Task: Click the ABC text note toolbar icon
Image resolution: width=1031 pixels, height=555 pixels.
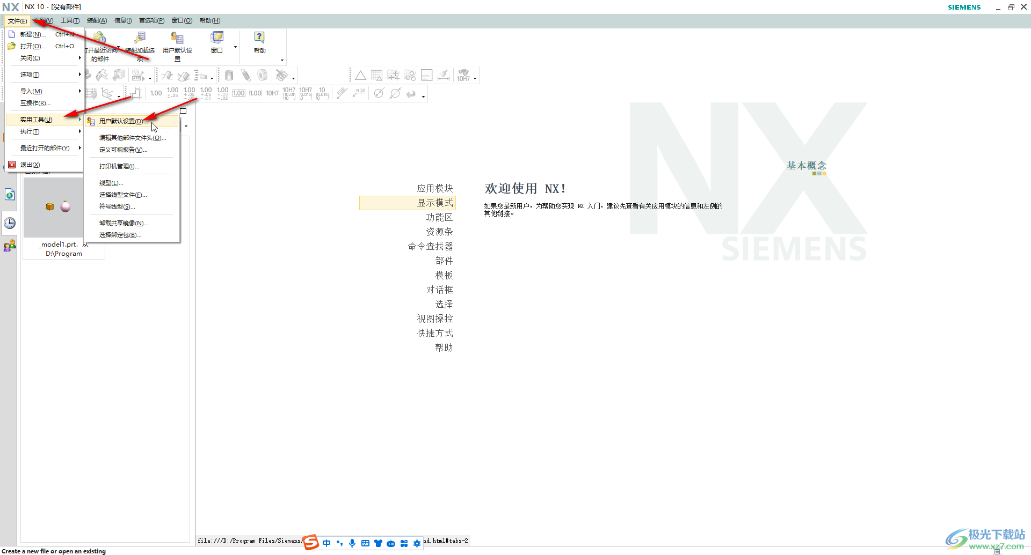Action: pos(138,76)
